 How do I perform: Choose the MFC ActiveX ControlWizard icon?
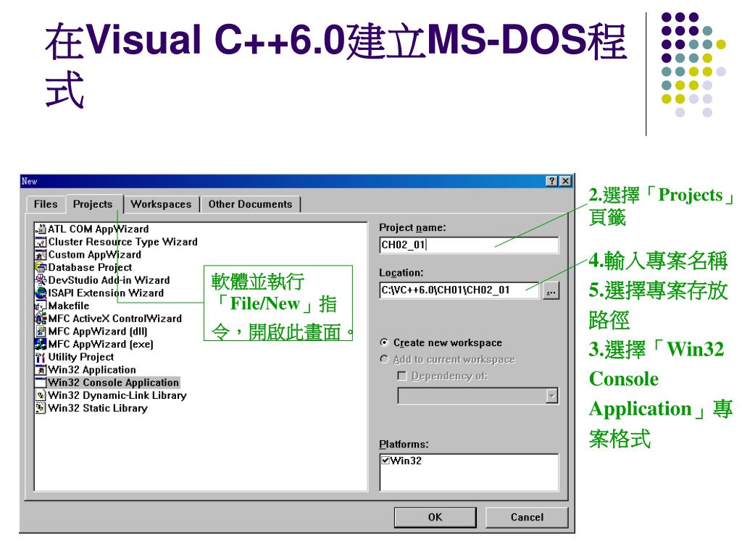point(41,319)
